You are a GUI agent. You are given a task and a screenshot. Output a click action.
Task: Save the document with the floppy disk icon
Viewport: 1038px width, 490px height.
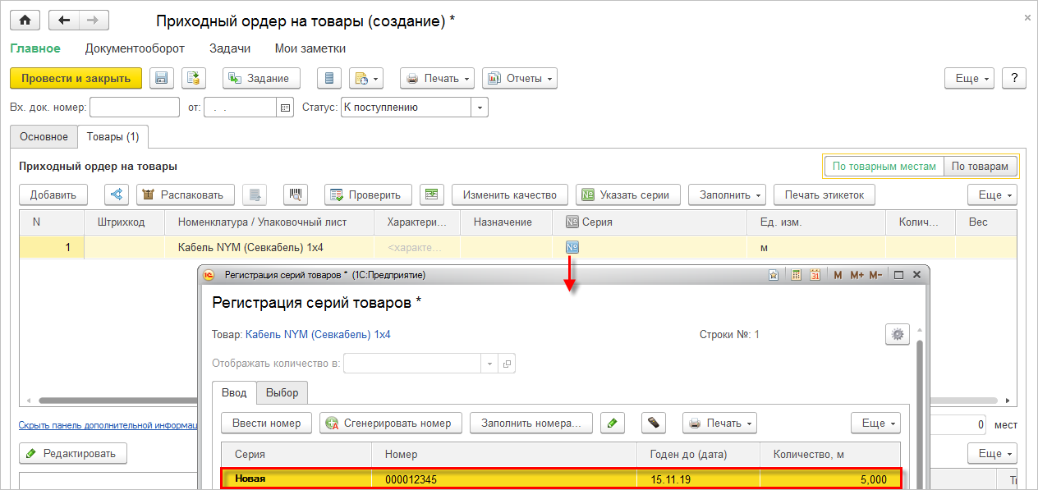tap(162, 78)
